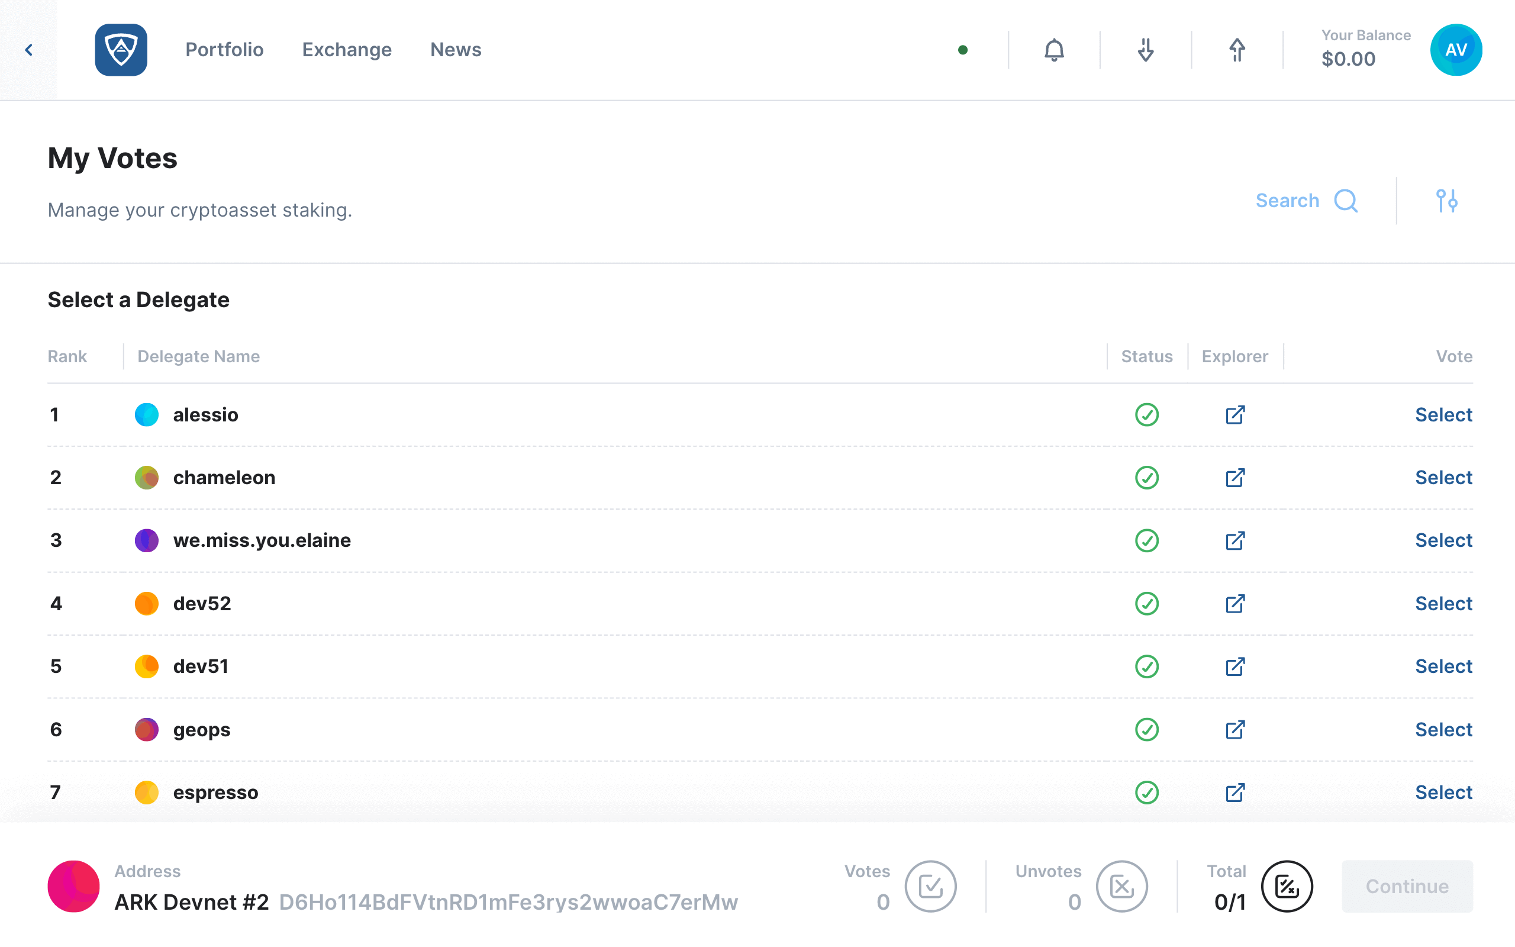
Task: Open dev51 in the explorer
Action: coord(1234,666)
